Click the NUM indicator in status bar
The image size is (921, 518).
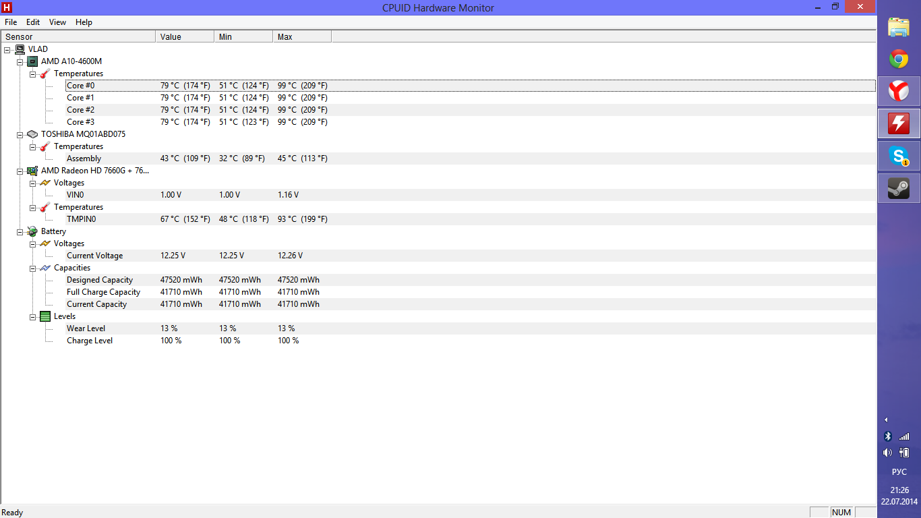(x=841, y=513)
